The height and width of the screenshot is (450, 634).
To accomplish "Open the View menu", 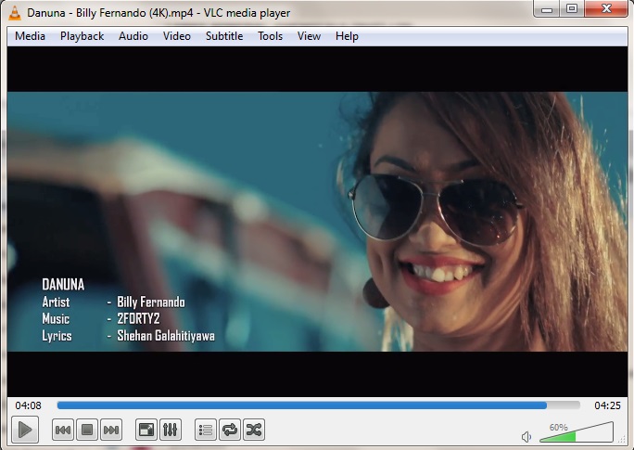I will pos(309,36).
